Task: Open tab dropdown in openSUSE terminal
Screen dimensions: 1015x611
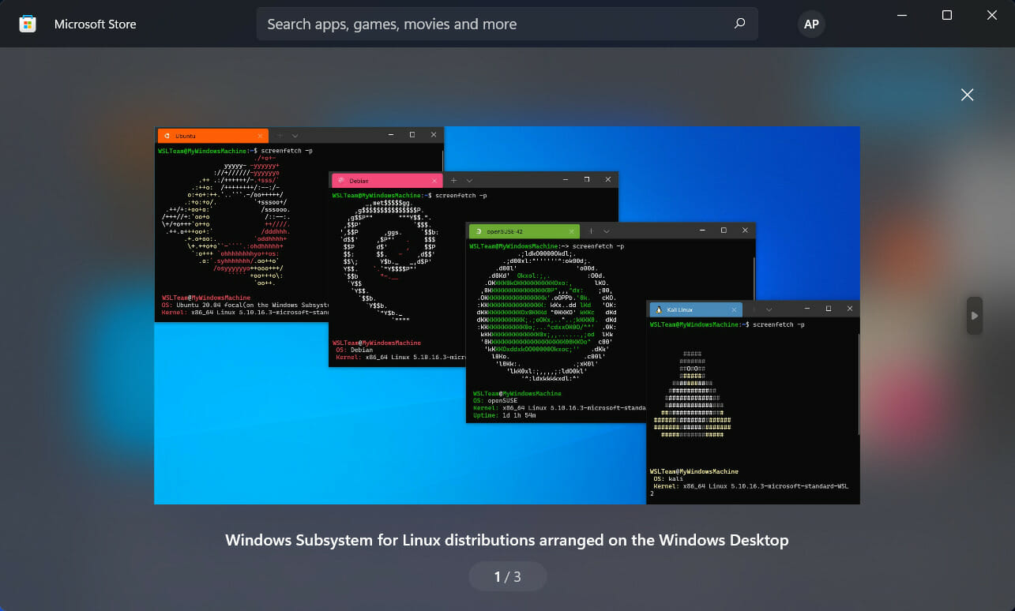Action: [x=607, y=231]
